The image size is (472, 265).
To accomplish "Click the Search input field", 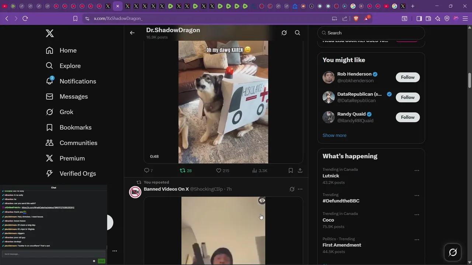I will point(371,33).
